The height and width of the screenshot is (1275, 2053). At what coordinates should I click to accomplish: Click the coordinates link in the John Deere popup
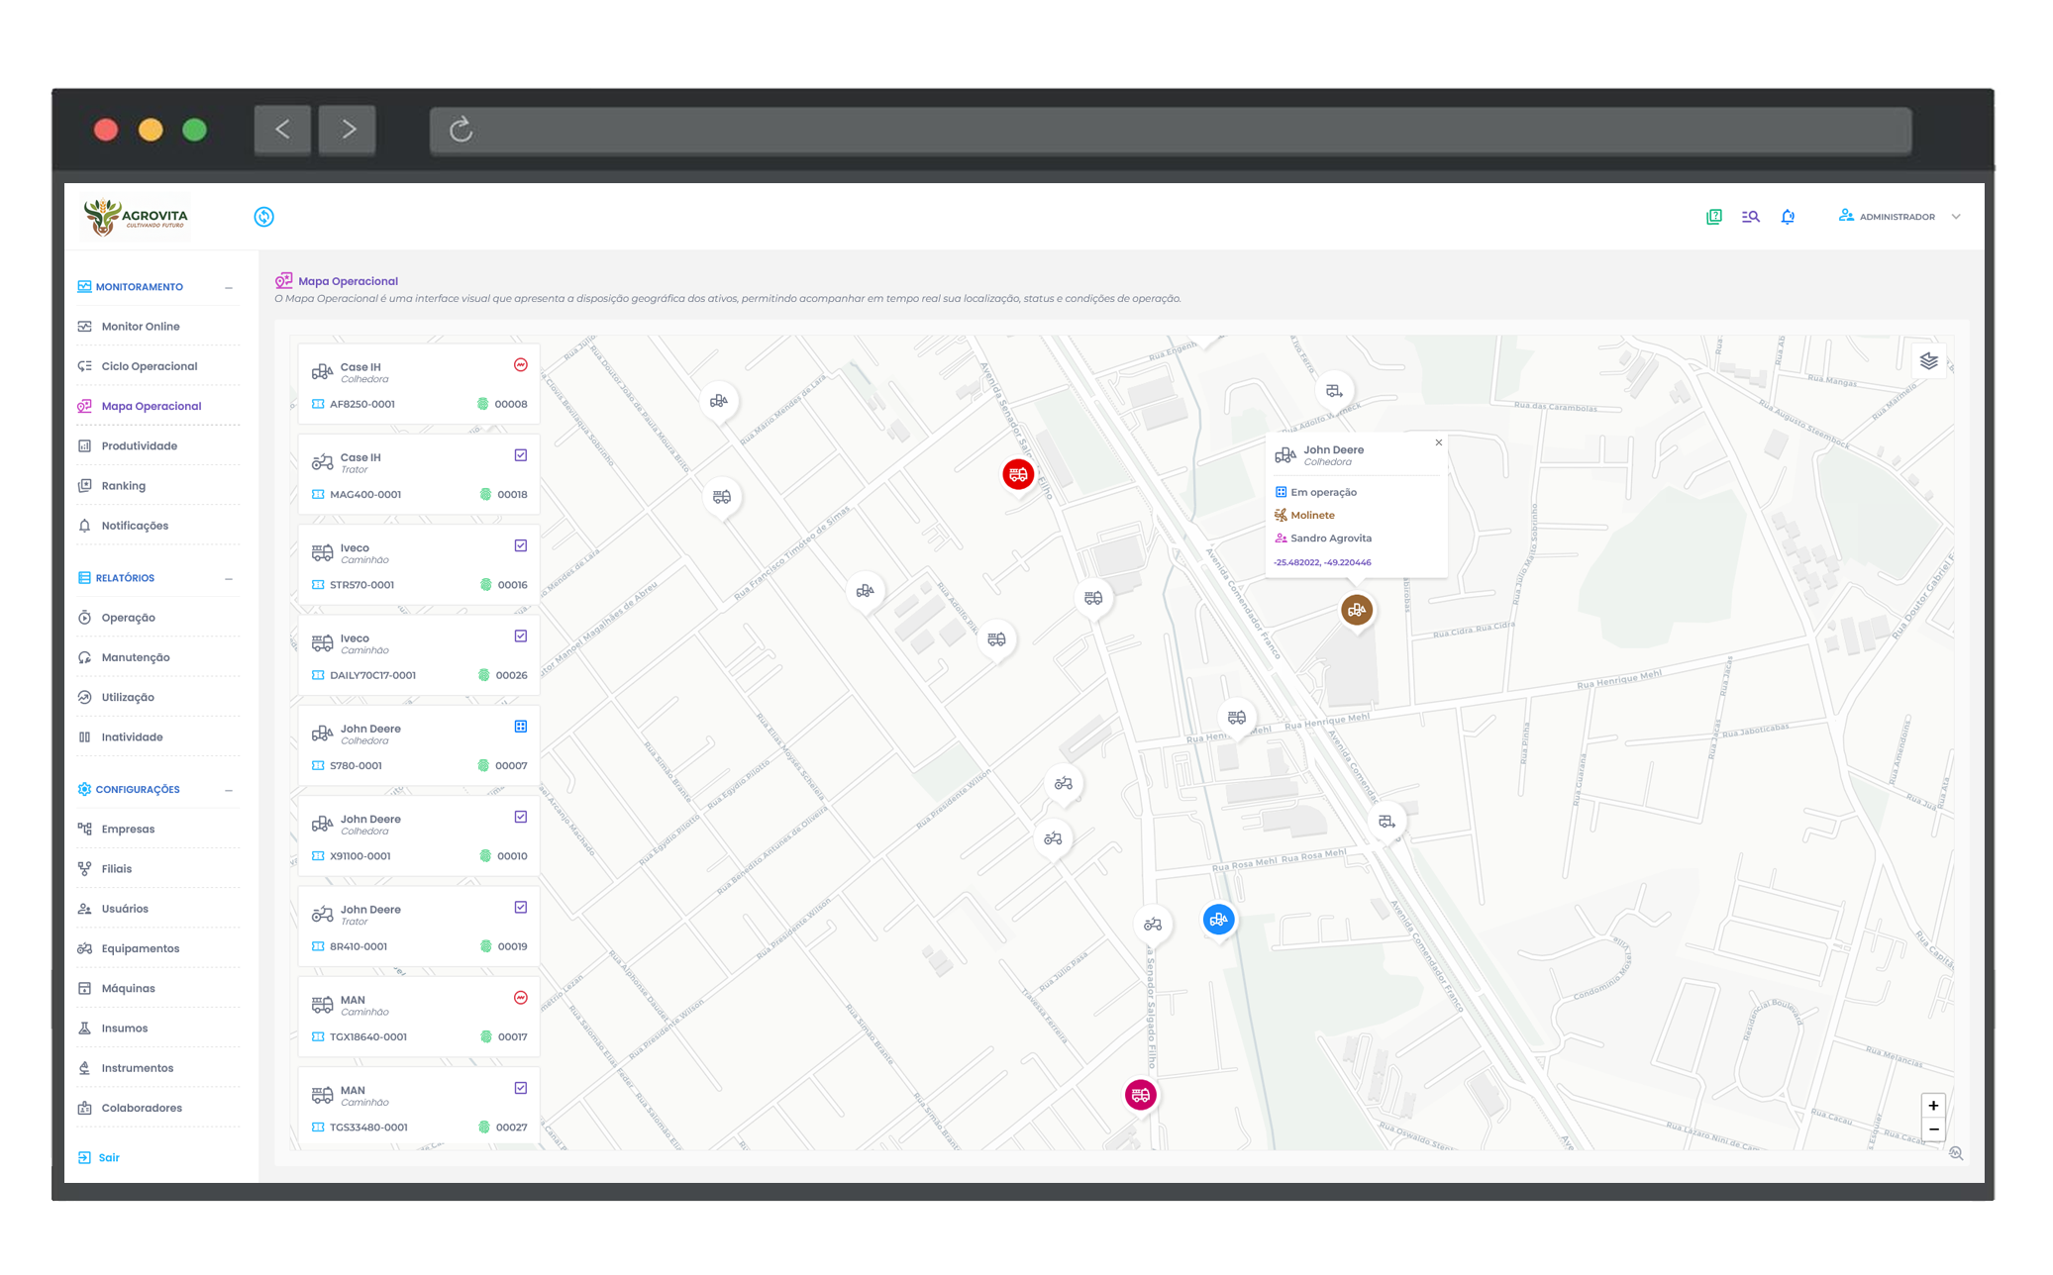[1323, 561]
